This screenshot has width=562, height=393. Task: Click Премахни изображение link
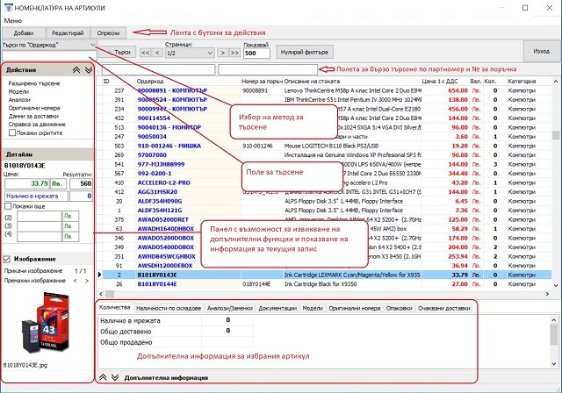[x=35, y=281]
